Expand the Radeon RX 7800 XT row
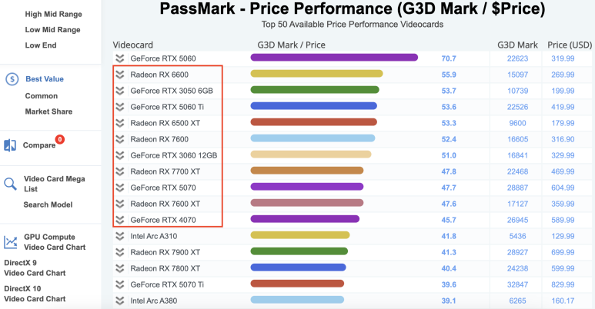595x309 pixels. (x=120, y=268)
